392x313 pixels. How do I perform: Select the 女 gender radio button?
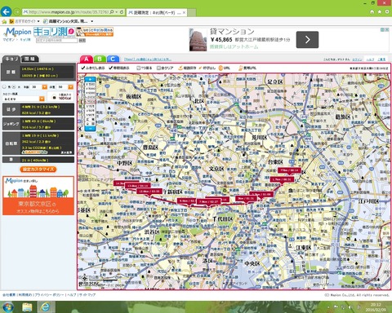(15, 87)
